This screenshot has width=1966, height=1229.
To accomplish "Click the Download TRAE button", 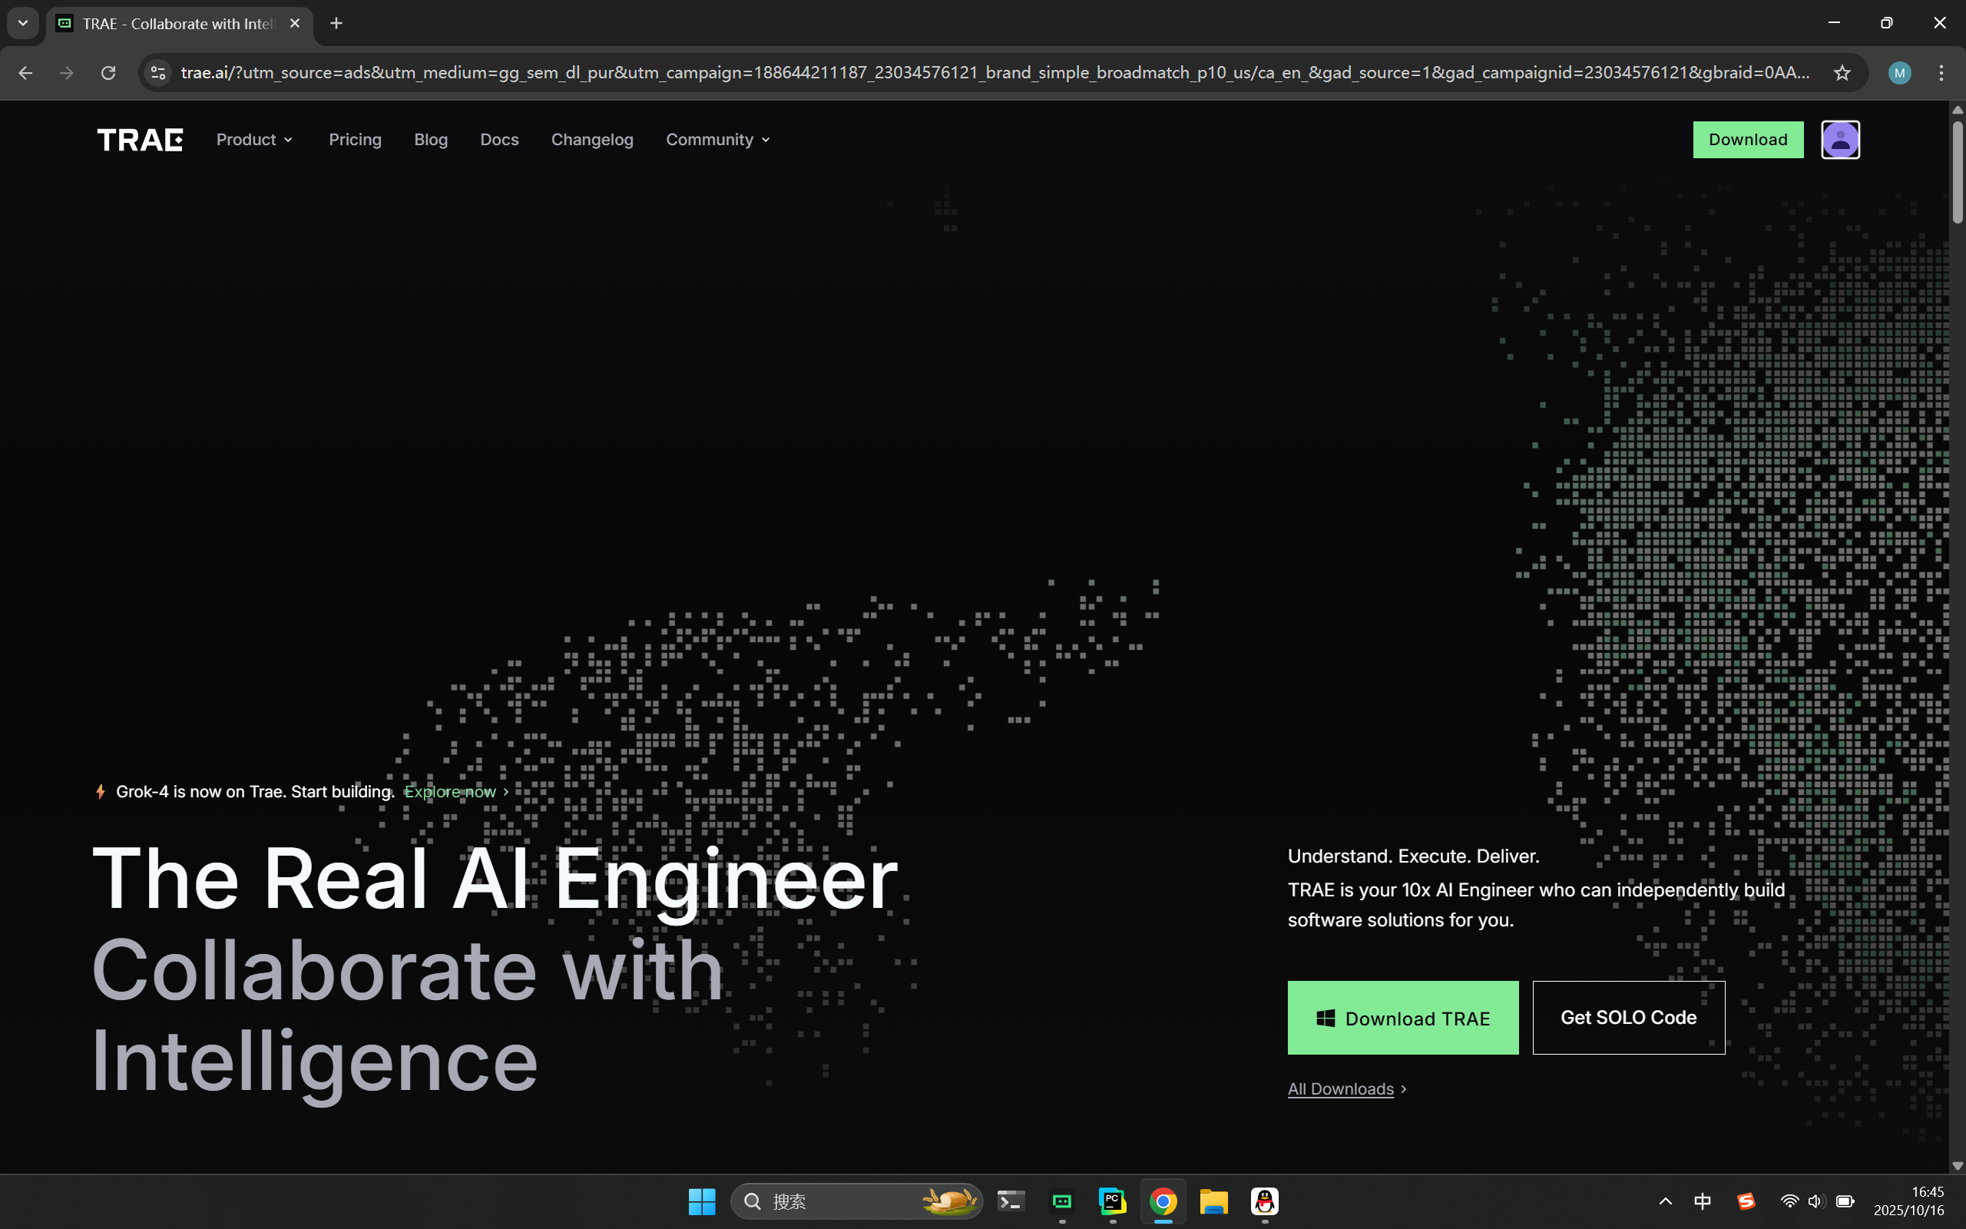I will tap(1403, 1018).
